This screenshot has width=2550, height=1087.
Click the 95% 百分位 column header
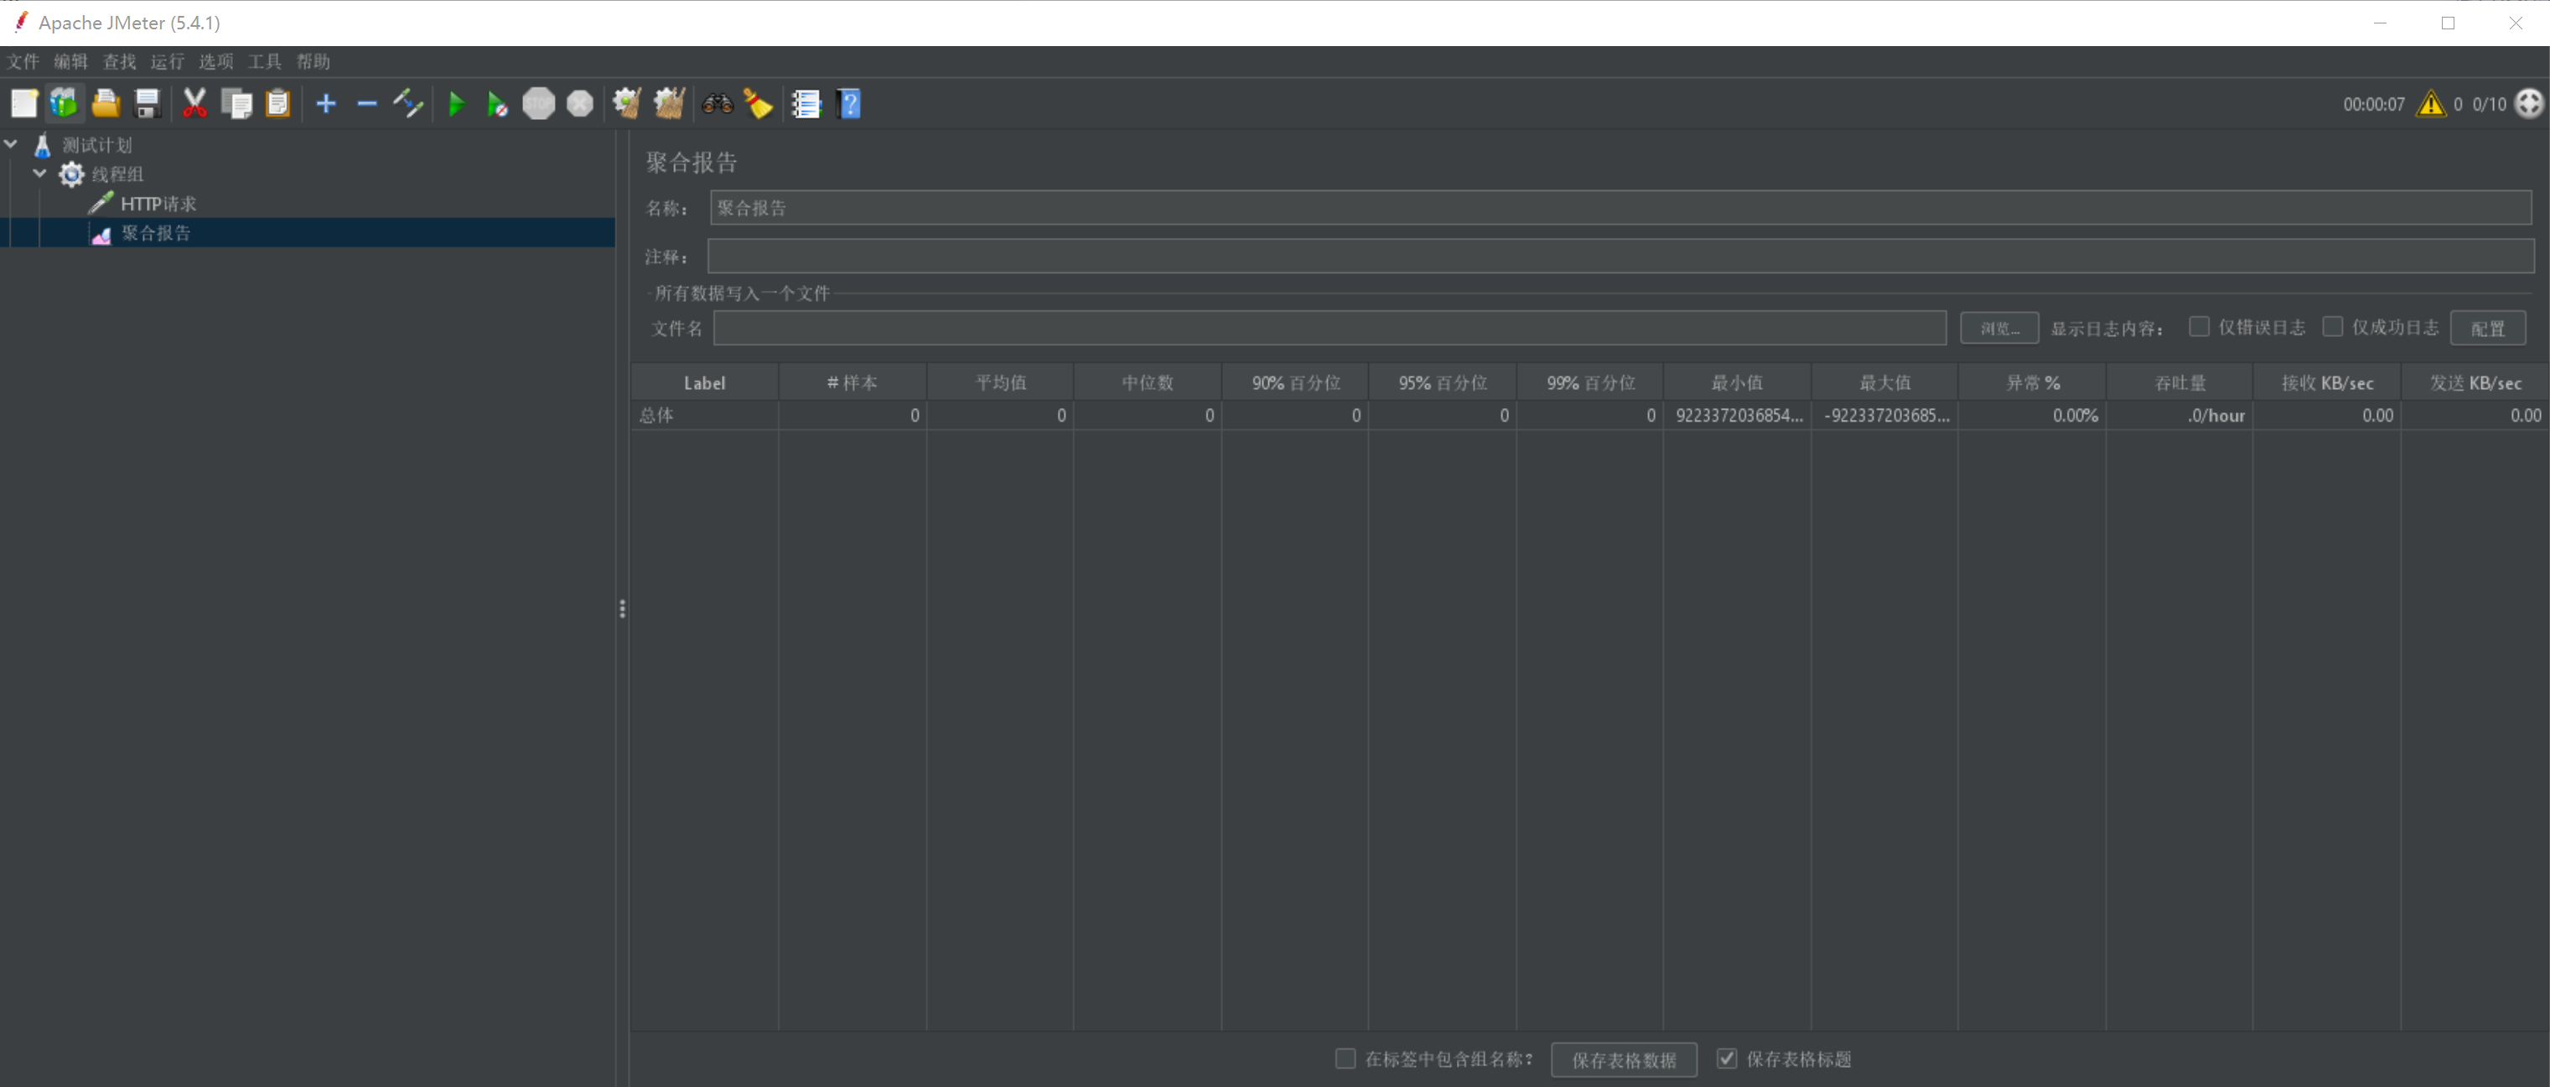(1443, 382)
